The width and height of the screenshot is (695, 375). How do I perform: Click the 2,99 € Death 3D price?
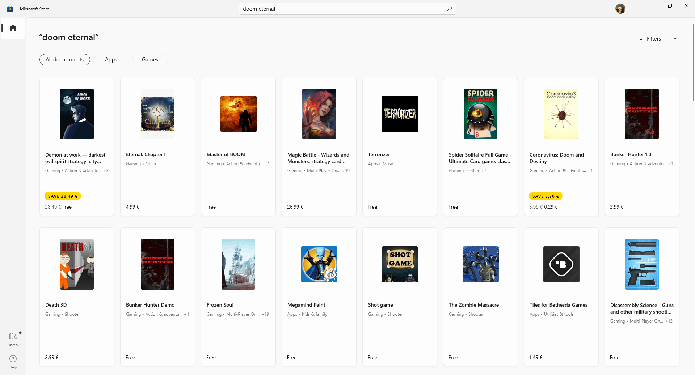coord(52,357)
